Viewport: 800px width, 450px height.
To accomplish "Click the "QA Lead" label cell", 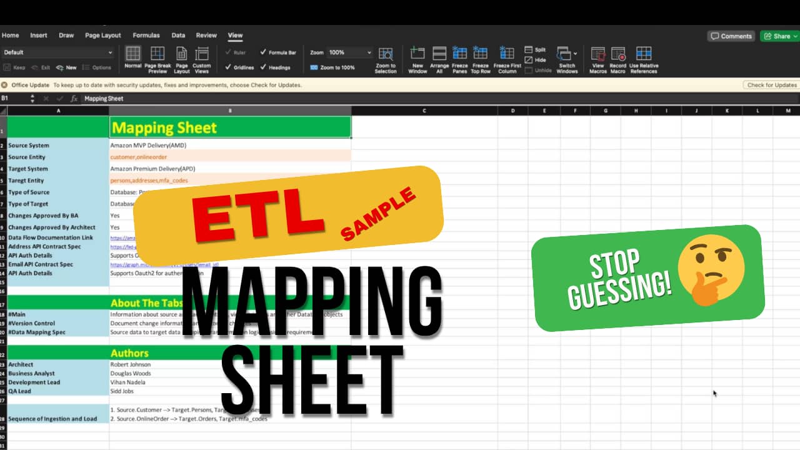I will click(58, 391).
